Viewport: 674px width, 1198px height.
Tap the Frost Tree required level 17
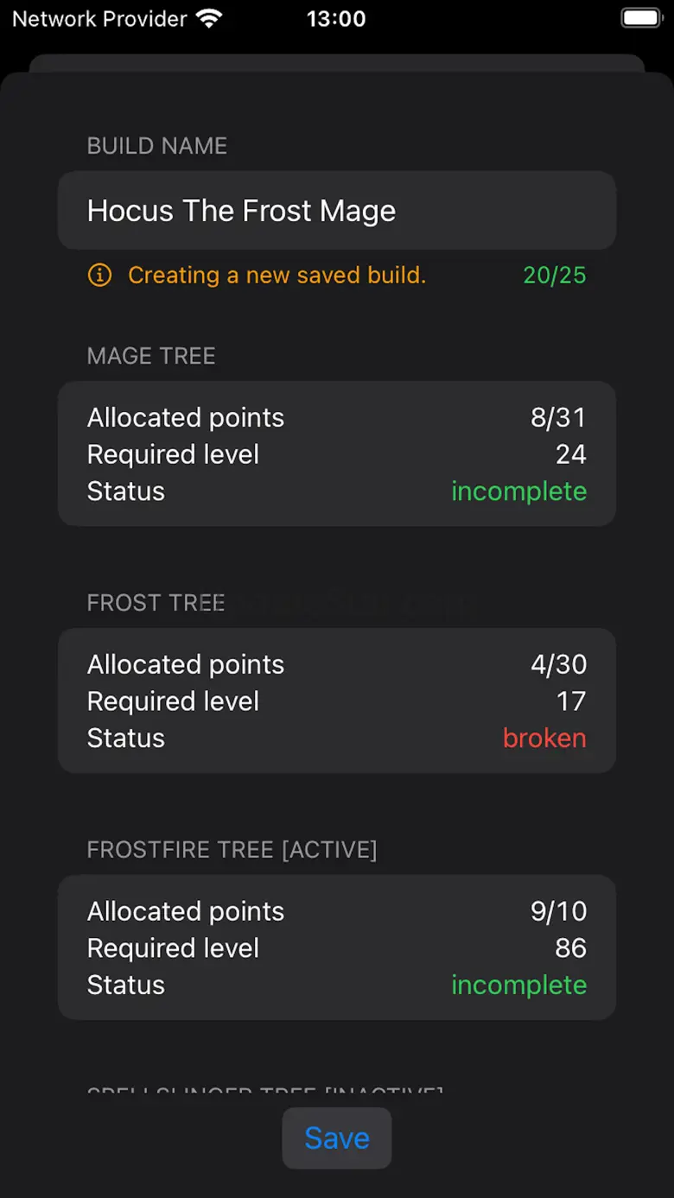tap(571, 701)
